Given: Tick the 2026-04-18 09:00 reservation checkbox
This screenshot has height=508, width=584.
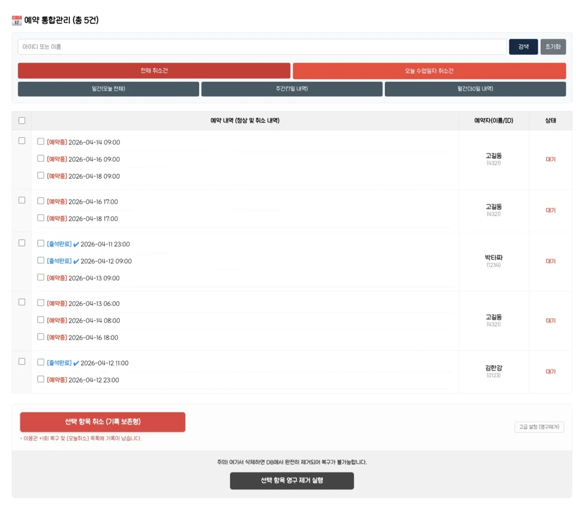Looking at the screenshot, I should tap(41, 175).
